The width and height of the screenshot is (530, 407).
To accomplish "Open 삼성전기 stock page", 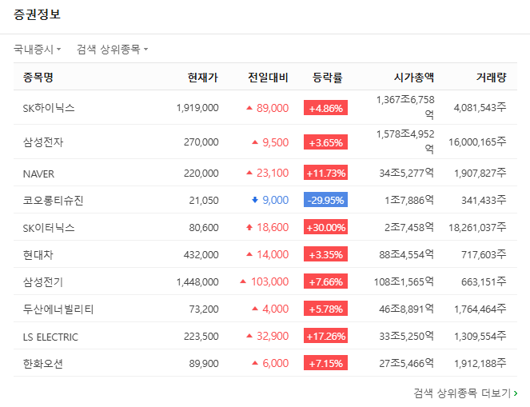I will [x=43, y=281].
